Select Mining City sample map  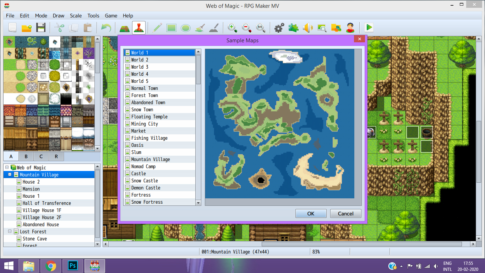pyautogui.click(x=160, y=124)
